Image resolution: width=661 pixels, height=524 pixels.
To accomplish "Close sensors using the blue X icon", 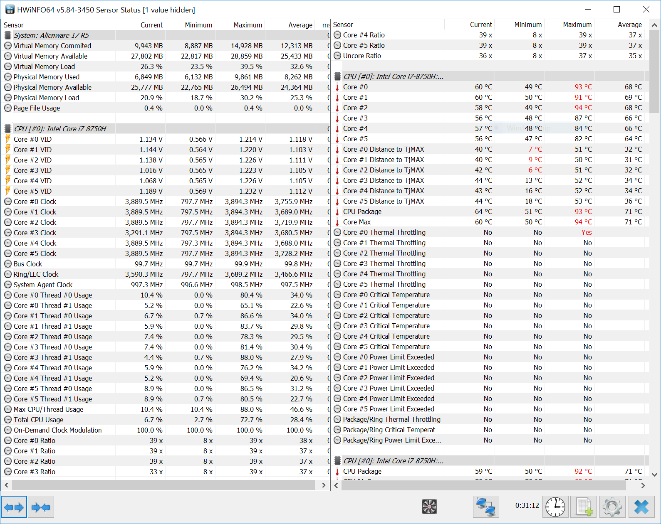I will coord(641,507).
